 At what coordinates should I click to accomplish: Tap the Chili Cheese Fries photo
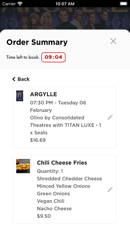(x=23, y=166)
